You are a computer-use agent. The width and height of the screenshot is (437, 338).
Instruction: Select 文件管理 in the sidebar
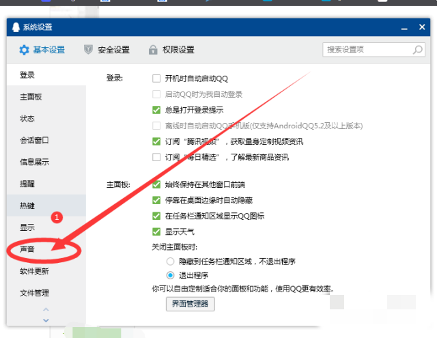tap(46, 292)
